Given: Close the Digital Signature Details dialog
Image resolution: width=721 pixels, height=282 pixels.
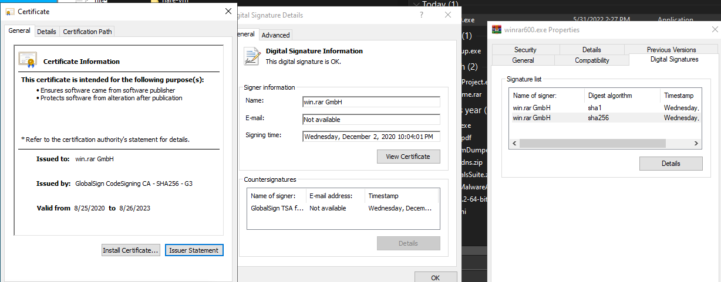Looking at the screenshot, I should coord(449,15).
